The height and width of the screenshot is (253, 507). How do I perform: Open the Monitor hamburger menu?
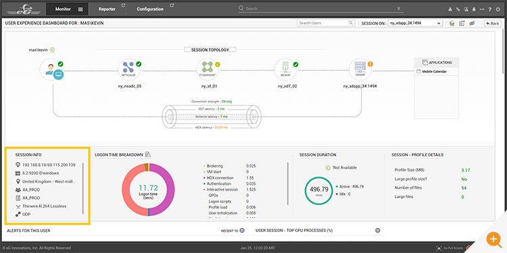80,9
